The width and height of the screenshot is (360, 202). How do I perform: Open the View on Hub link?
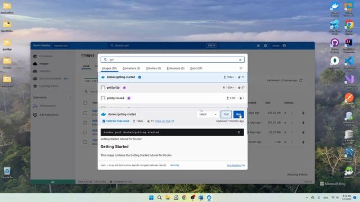point(164,121)
